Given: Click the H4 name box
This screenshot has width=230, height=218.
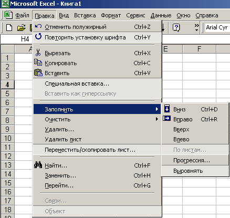Looking at the screenshot, I should 17,39.
